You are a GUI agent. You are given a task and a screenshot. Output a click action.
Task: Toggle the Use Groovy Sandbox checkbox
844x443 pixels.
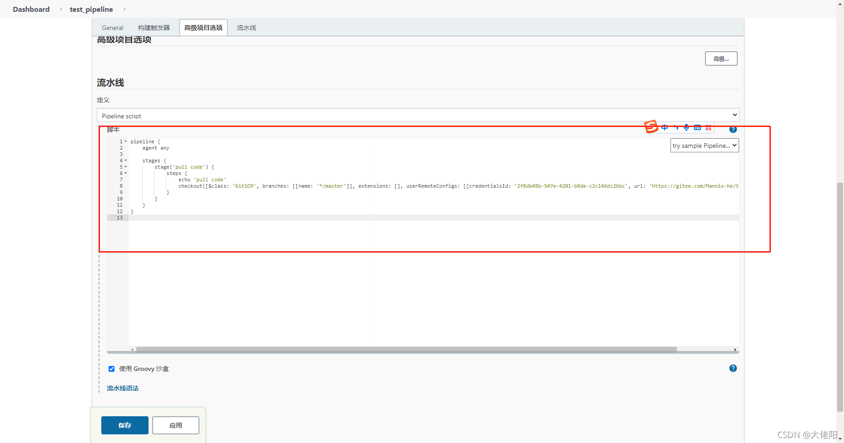pyautogui.click(x=111, y=369)
